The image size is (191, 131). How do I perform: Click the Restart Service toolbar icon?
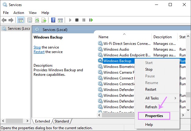(x=91, y=20)
